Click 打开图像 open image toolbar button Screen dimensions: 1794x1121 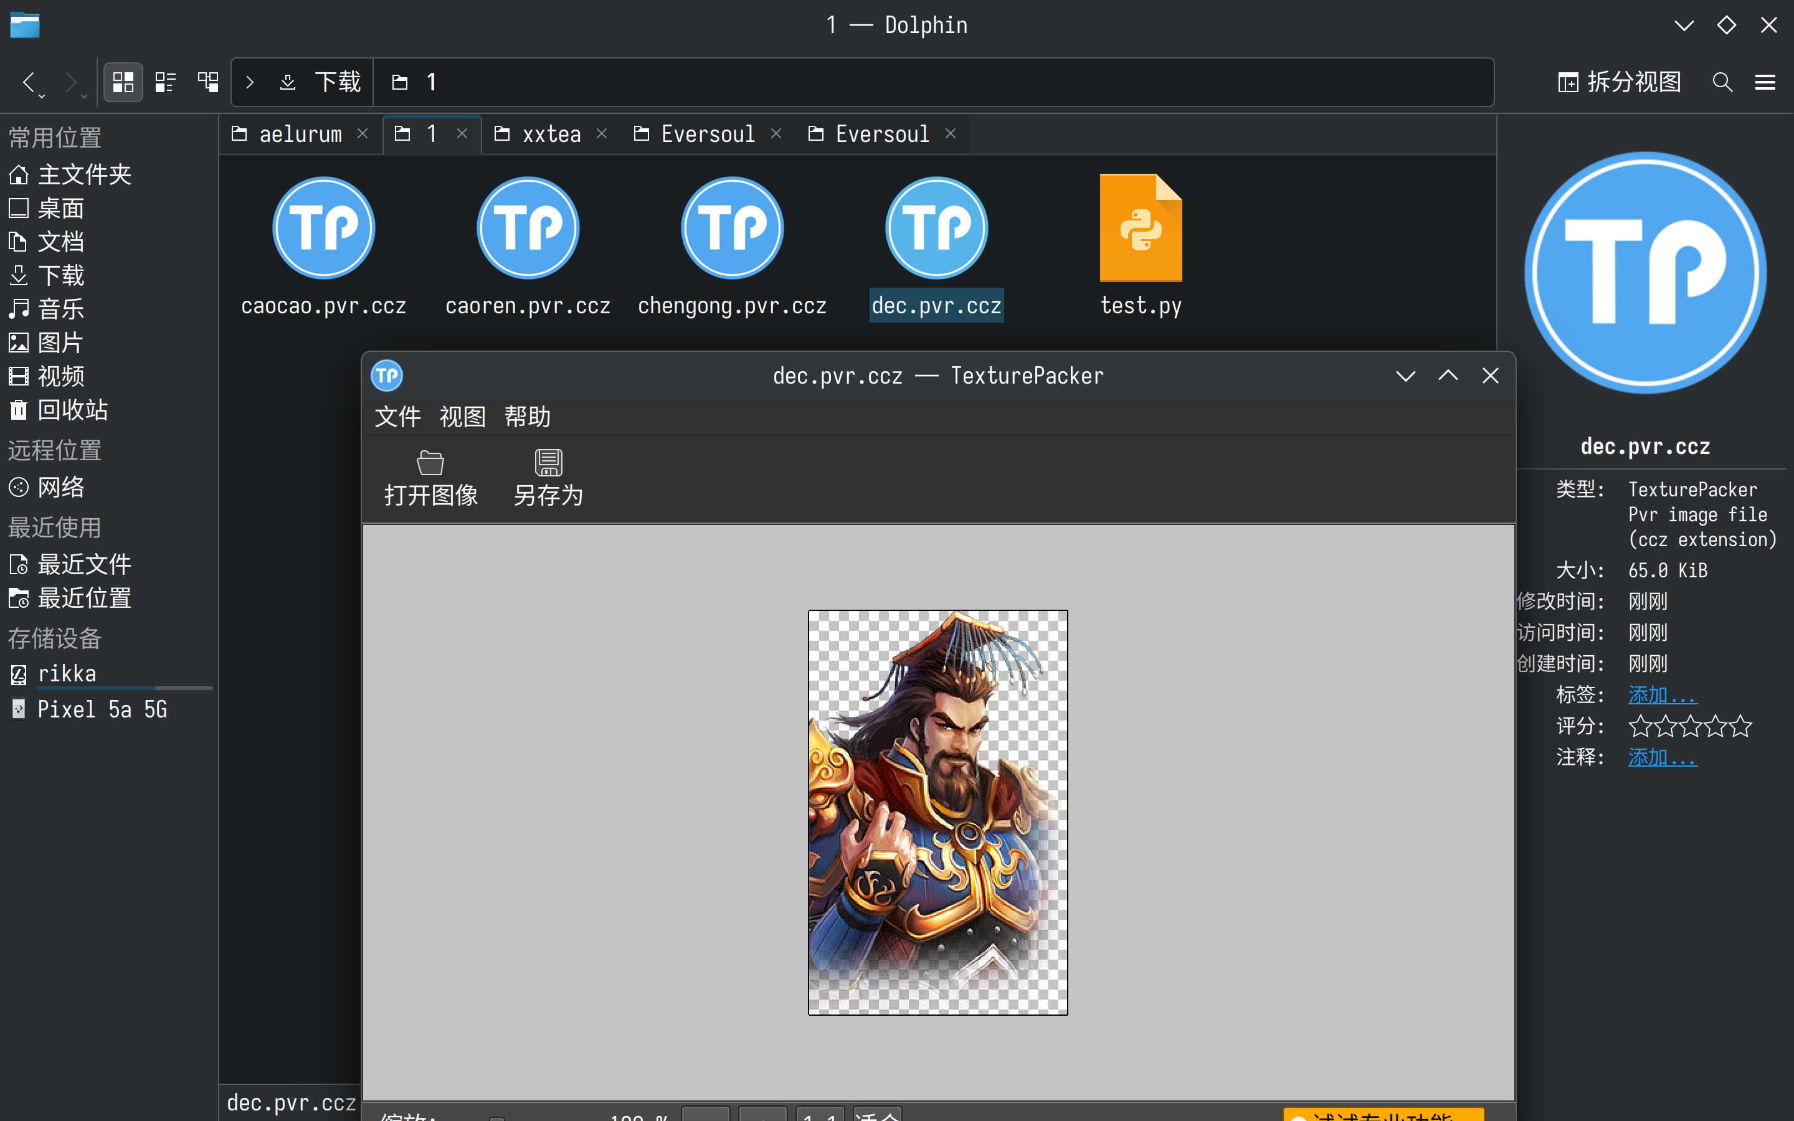coord(430,478)
